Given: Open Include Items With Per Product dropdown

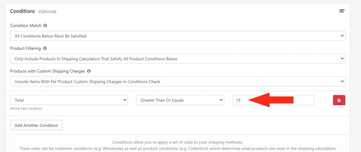Looking at the screenshot, I should pyautogui.click(x=178, y=81).
